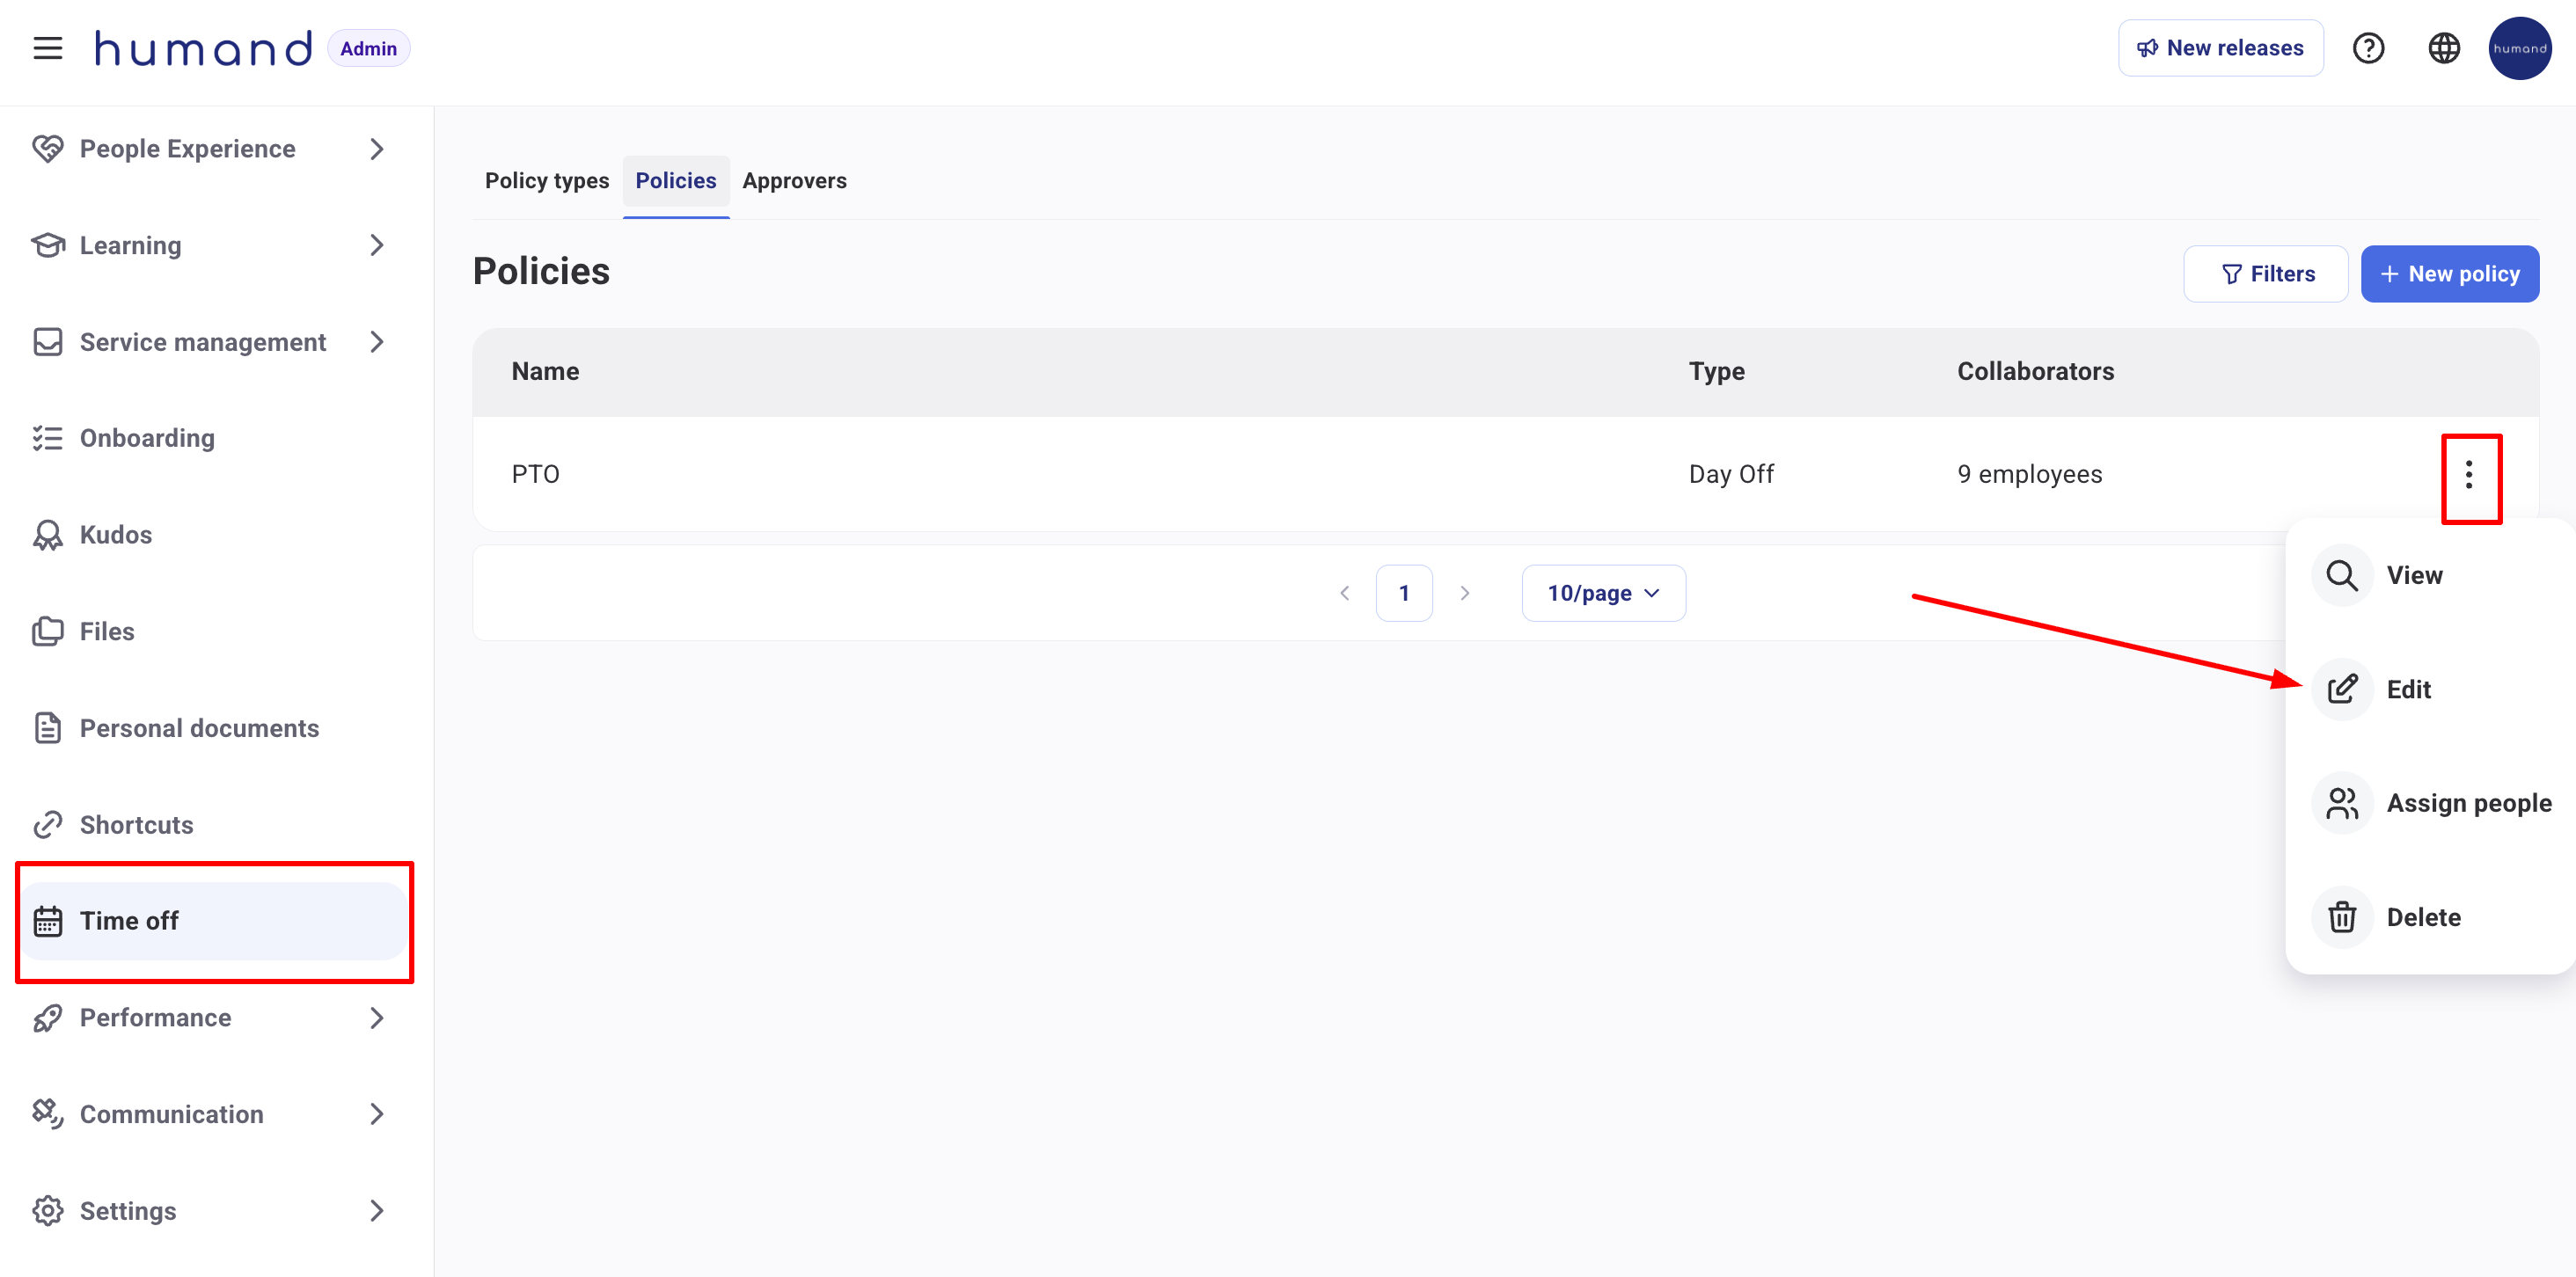Select Assign people menu option
The height and width of the screenshot is (1277, 2576).
tap(2467, 803)
